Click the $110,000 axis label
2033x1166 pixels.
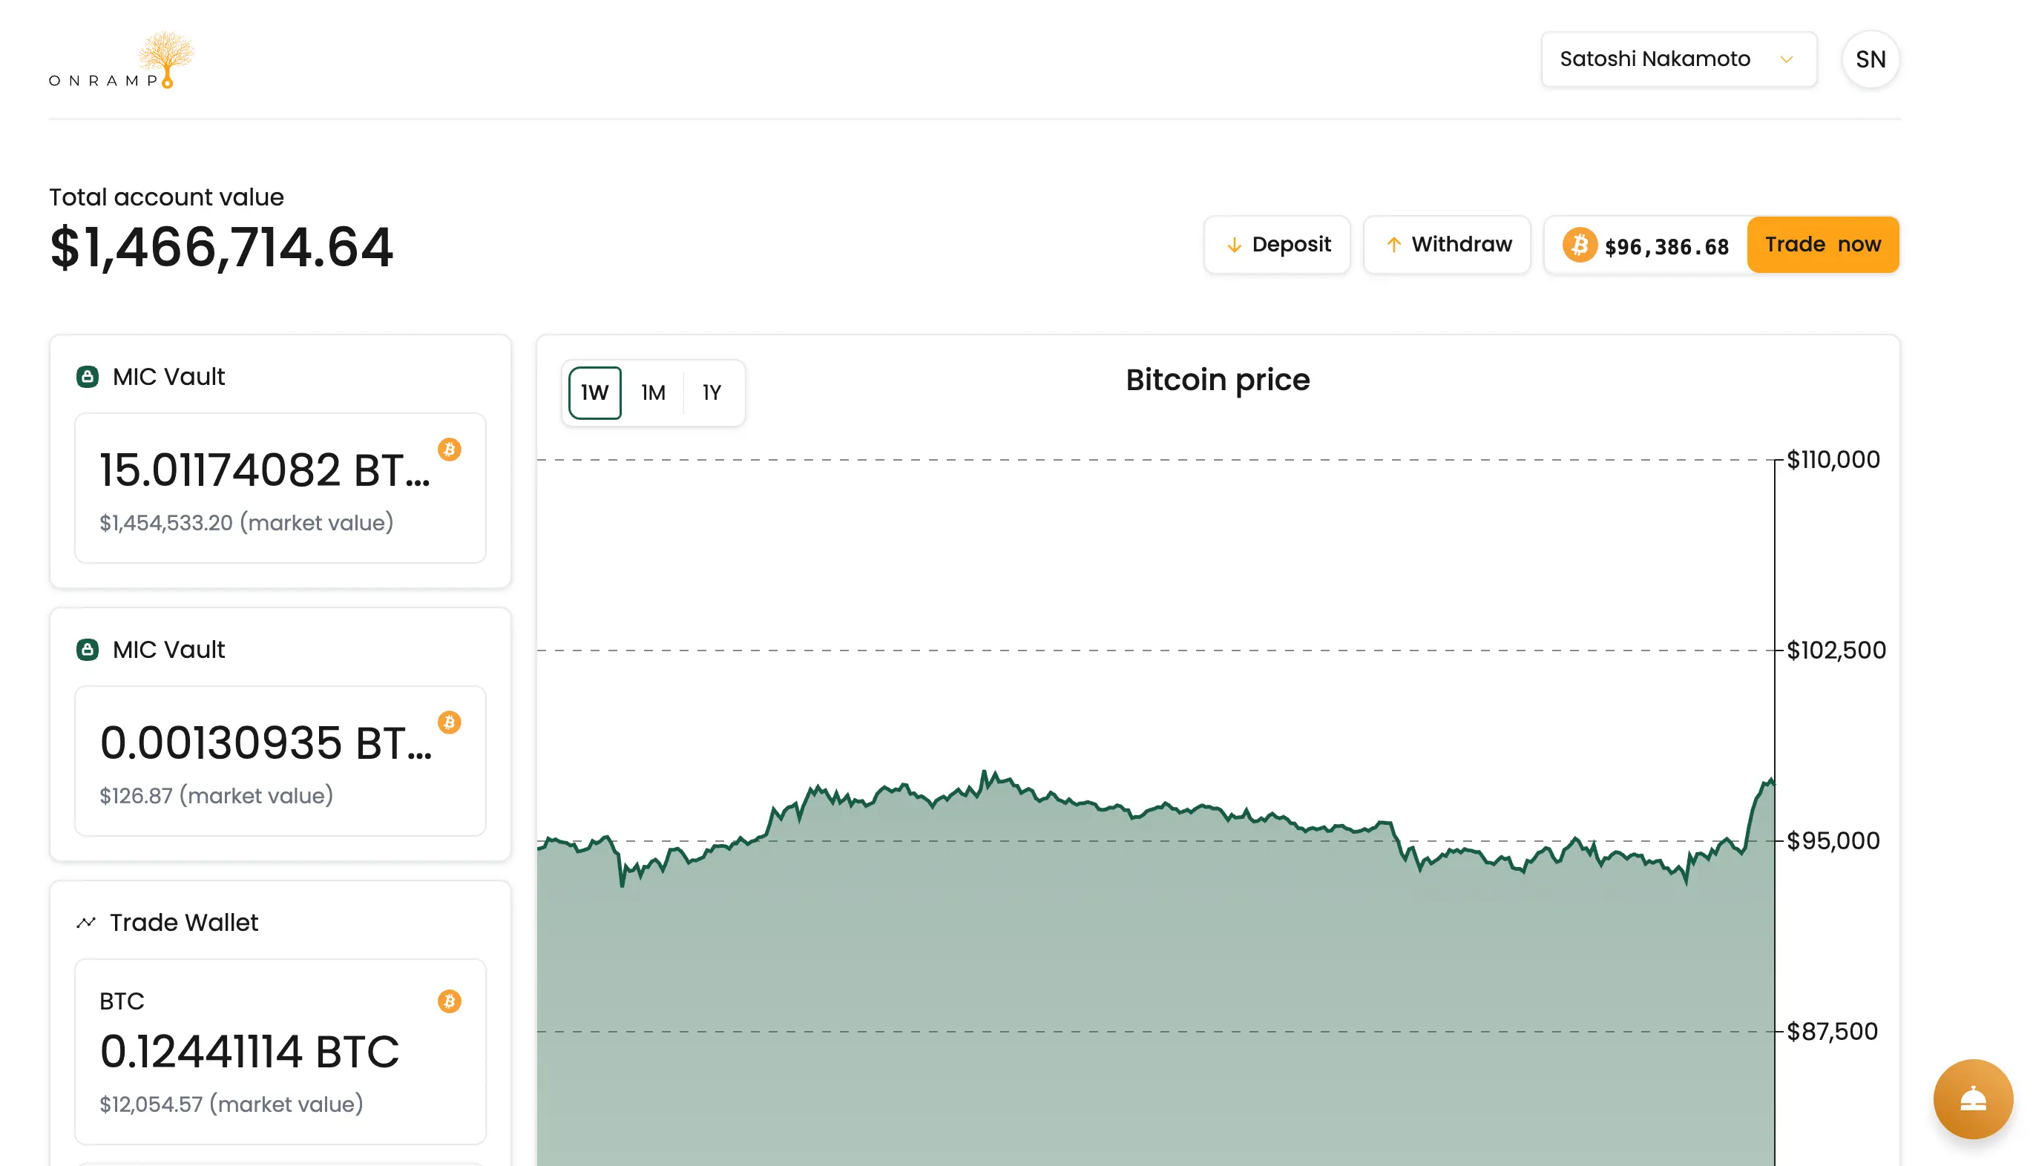point(1833,460)
